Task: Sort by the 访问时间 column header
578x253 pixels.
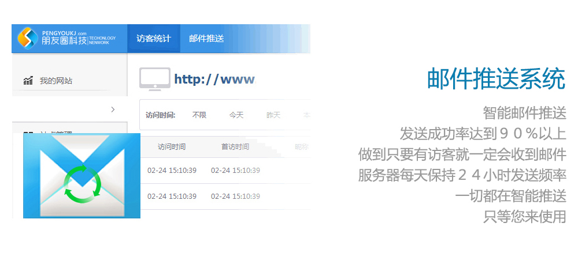Action: [x=172, y=146]
